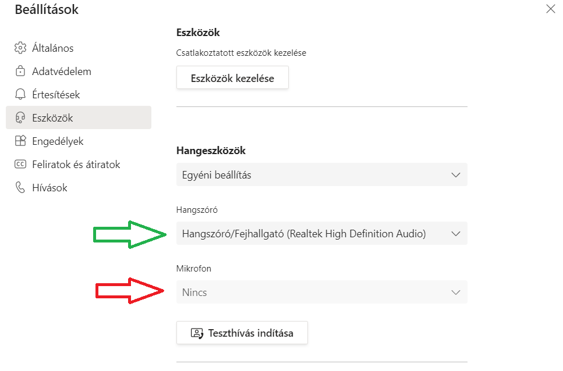Click the headset icon beside Eszközök

pyautogui.click(x=20, y=118)
